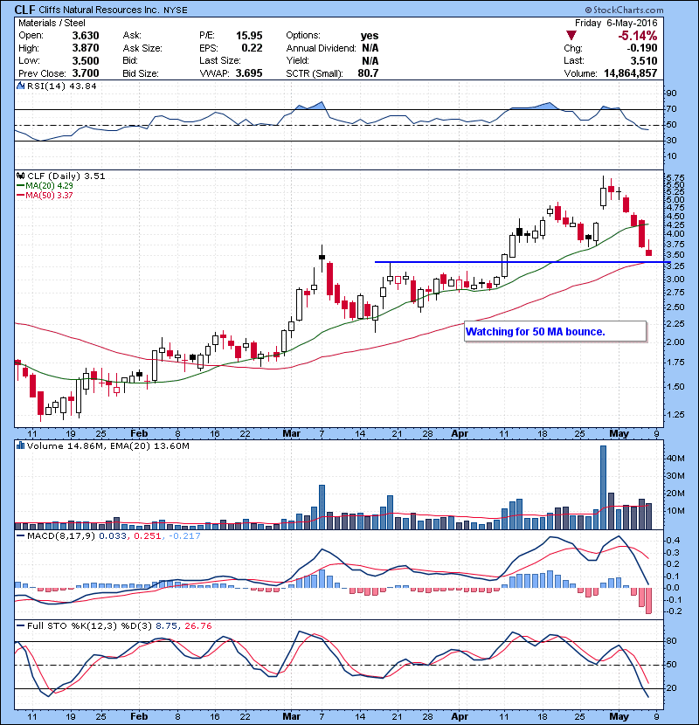Click the Full STO legend line marker

20,625
